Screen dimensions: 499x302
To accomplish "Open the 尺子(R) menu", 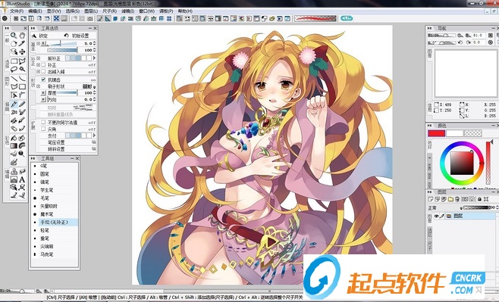I will [109, 11].
